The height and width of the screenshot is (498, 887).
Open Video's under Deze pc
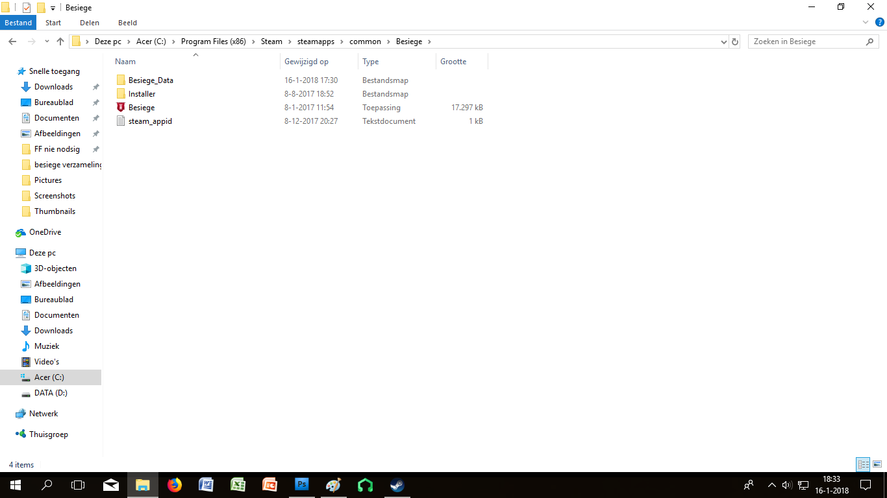click(47, 362)
